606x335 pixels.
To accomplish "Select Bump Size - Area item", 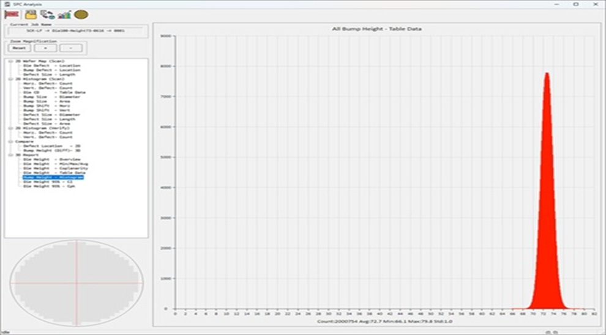I will (x=47, y=101).
